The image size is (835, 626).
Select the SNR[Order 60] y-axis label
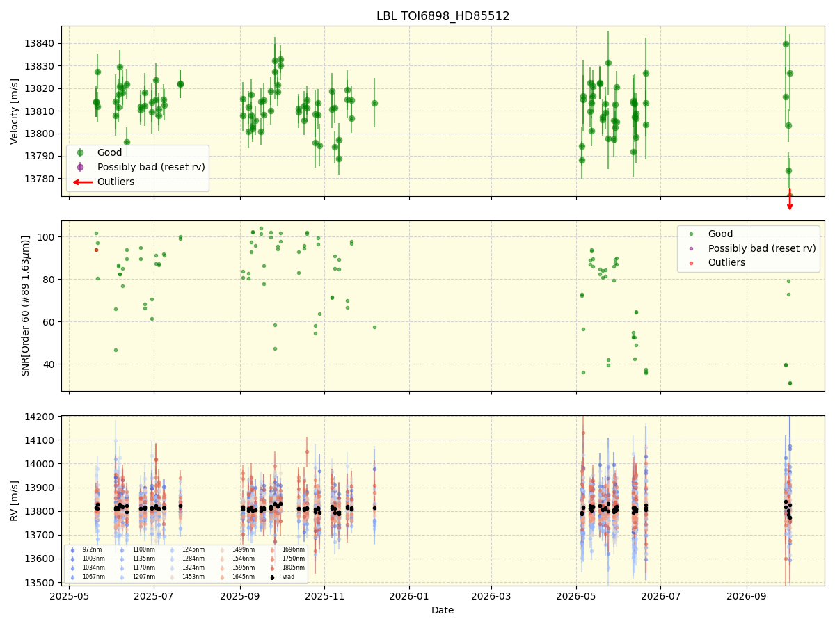tap(26, 305)
